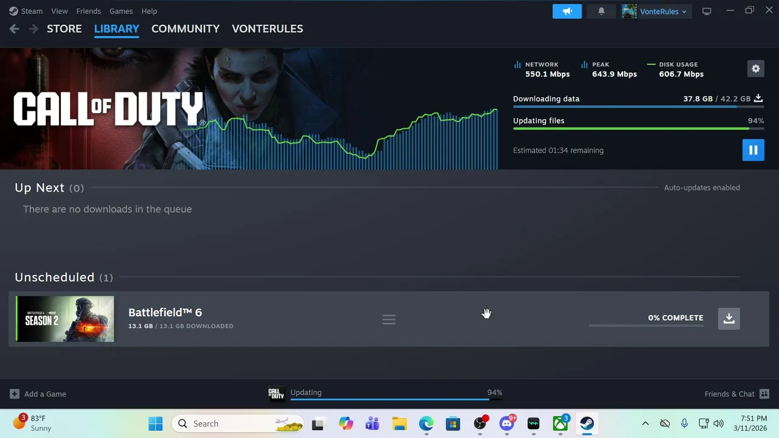Viewport: 779px width, 438px height.
Task: Open Microsoft Store from the taskbar
Action: click(x=453, y=423)
